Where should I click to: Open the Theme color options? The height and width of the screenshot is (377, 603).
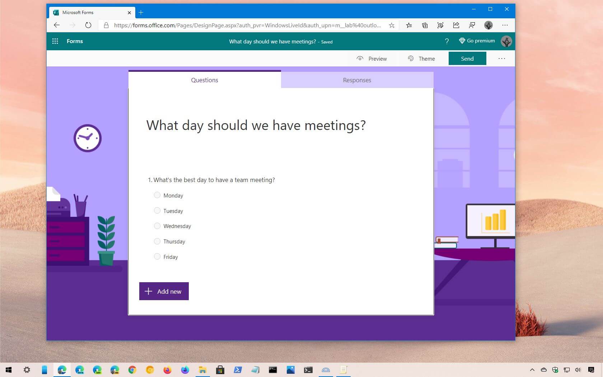(422, 58)
